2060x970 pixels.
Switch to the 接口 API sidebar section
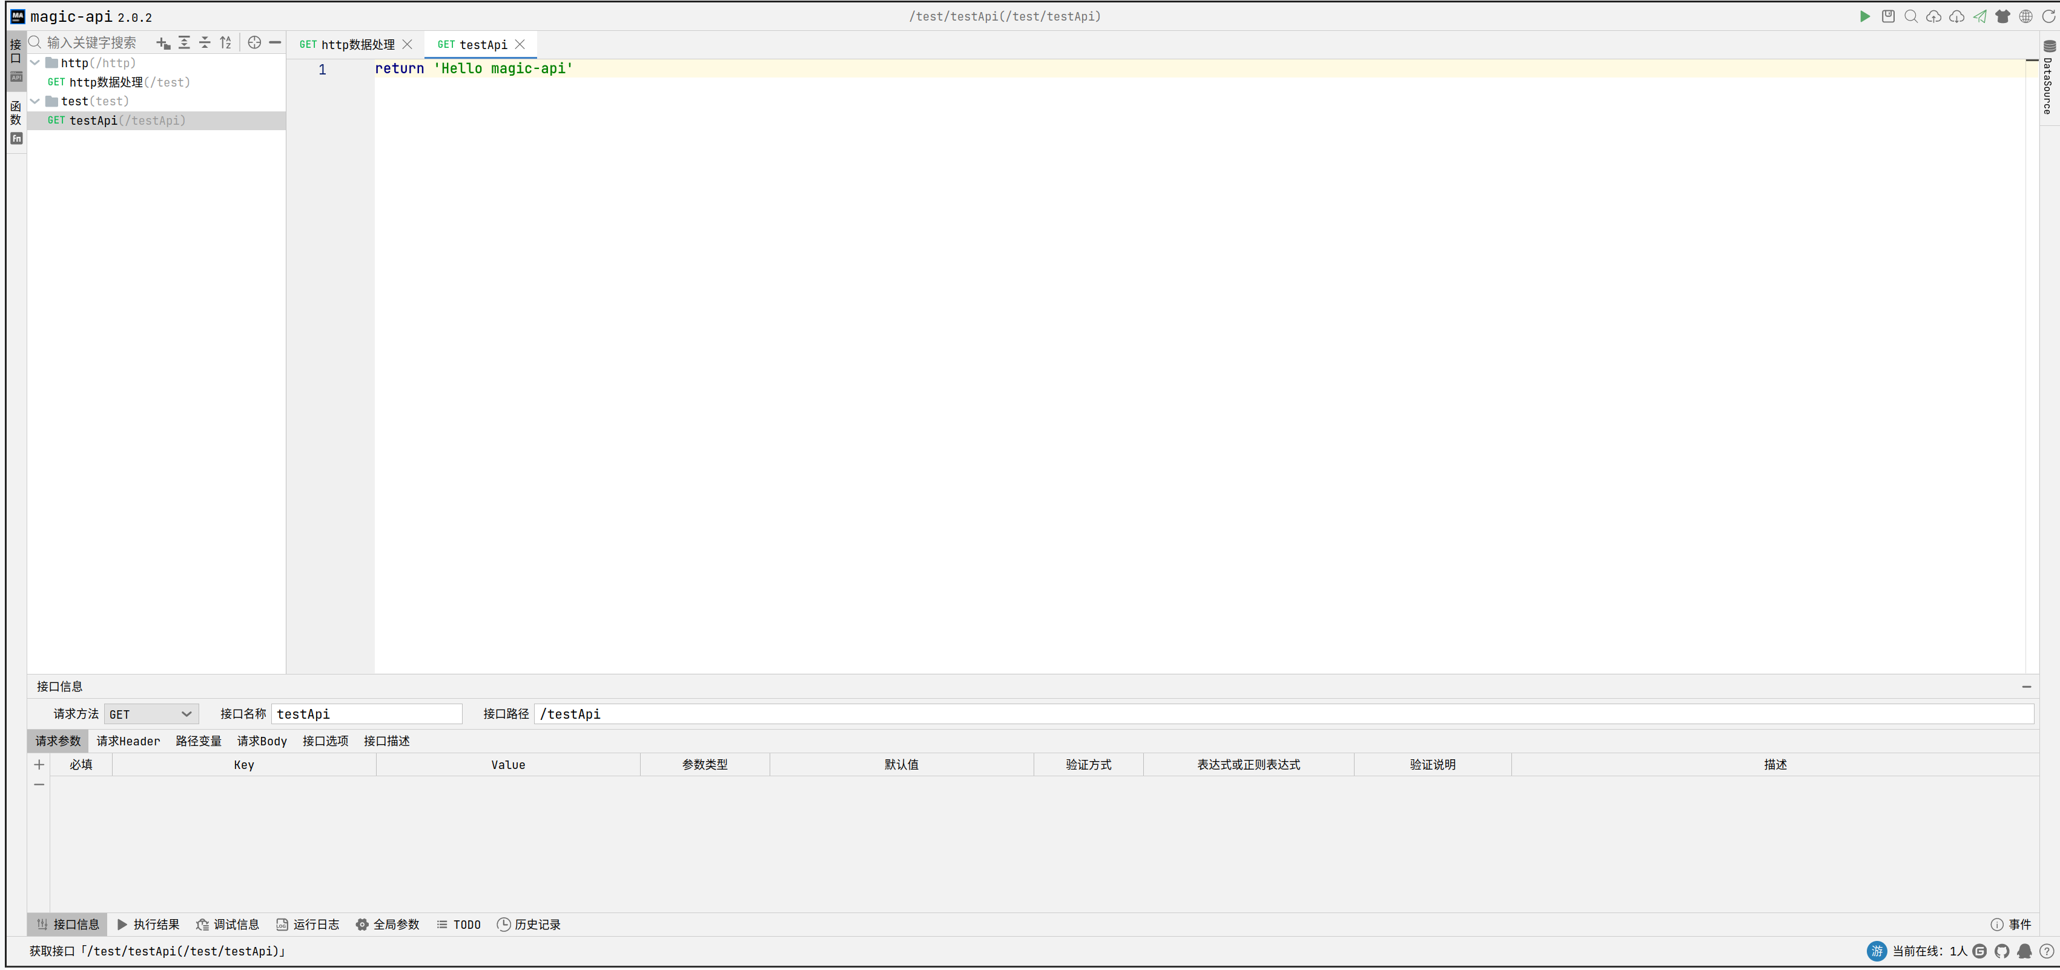[x=16, y=61]
